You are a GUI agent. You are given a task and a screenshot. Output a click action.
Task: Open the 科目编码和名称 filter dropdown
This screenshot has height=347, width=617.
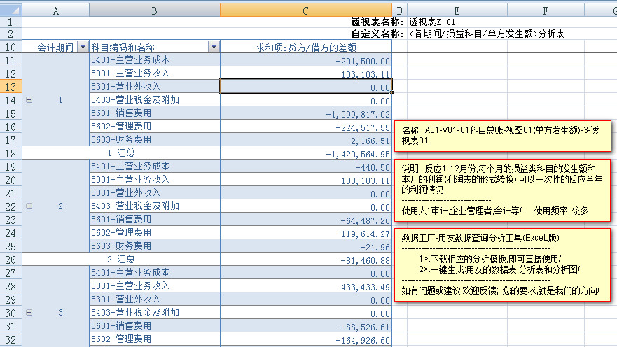213,47
